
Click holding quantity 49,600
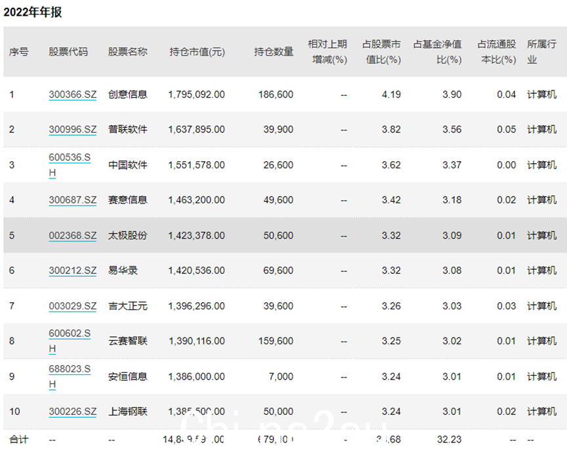pos(278,200)
